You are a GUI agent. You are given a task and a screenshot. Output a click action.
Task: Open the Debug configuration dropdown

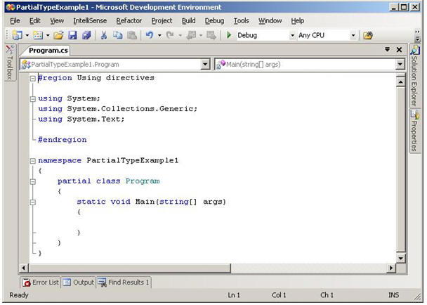(292, 35)
